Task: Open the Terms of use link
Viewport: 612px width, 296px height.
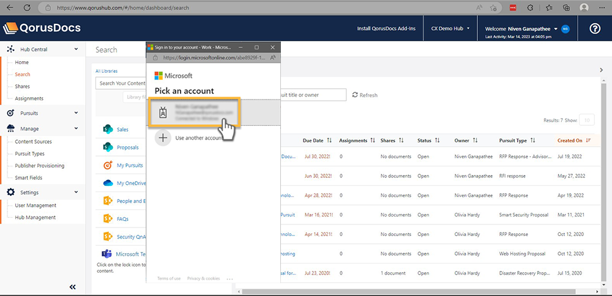Action: point(169,278)
